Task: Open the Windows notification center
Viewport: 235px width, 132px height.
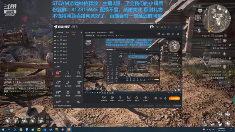Action: [x=231, y=129]
